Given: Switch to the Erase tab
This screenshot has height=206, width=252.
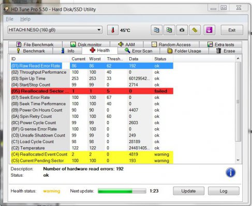Looking at the screenshot, I should point(226,51).
